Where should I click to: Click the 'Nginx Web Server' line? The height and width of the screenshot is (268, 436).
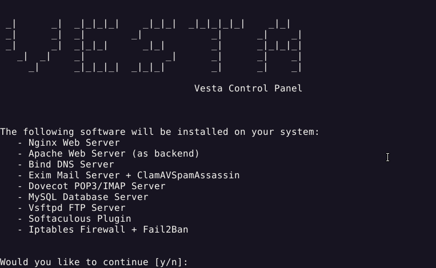click(x=74, y=143)
